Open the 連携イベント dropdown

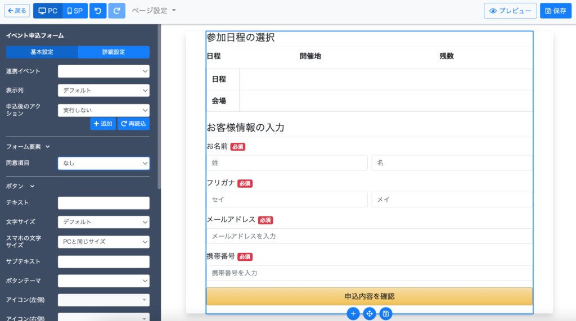pos(103,71)
